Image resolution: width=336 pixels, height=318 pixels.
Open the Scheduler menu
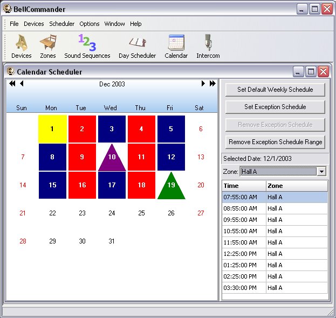click(x=62, y=24)
